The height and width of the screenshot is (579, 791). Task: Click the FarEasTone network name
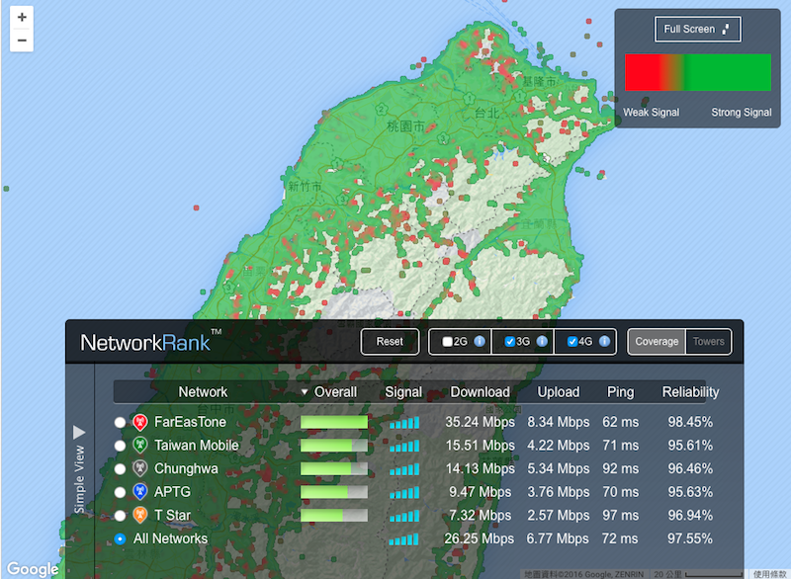pyautogui.click(x=190, y=422)
